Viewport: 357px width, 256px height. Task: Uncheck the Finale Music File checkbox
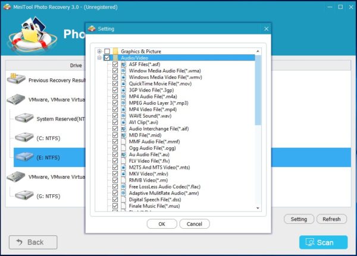115,206
